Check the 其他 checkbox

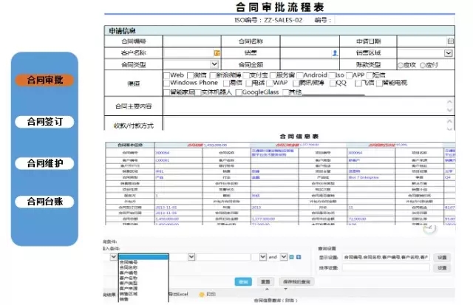pyautogui.click(x=285, y=92)
